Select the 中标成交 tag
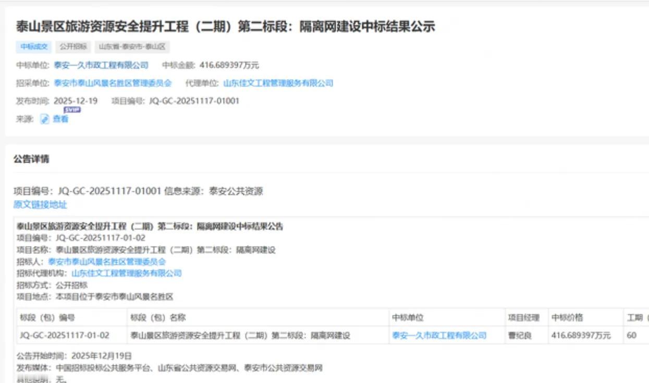The height and width of the screenshot is (383, 649). tap(34, 47)
